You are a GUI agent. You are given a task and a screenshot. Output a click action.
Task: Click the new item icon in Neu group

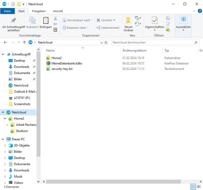coord(137,18)
